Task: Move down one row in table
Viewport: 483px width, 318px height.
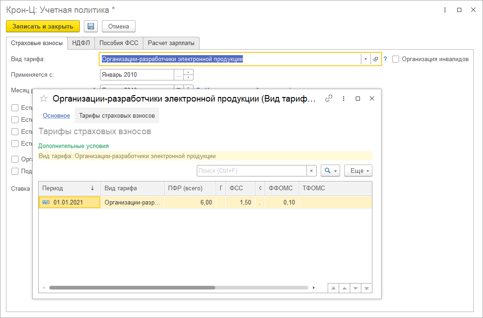Action: point(355,288)
